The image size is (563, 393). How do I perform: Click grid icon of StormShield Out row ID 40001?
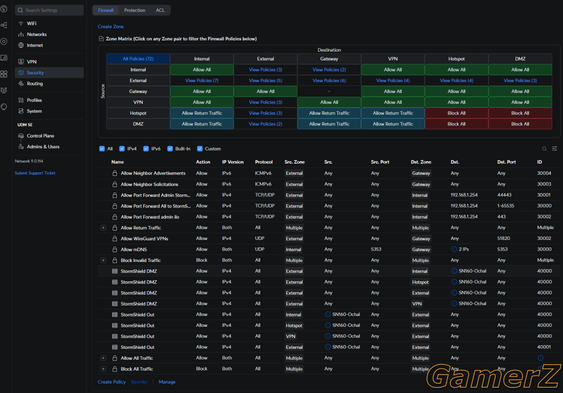114,347
